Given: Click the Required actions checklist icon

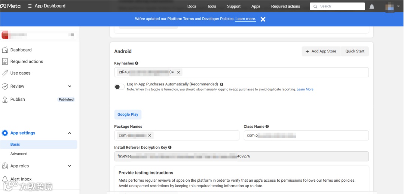Looking at the screenshot, I should (5, 61).
